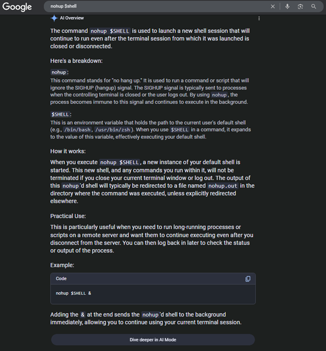Copy the code snippet to clipboard
This screenshot has width=326, height=351.
point(248,279)
